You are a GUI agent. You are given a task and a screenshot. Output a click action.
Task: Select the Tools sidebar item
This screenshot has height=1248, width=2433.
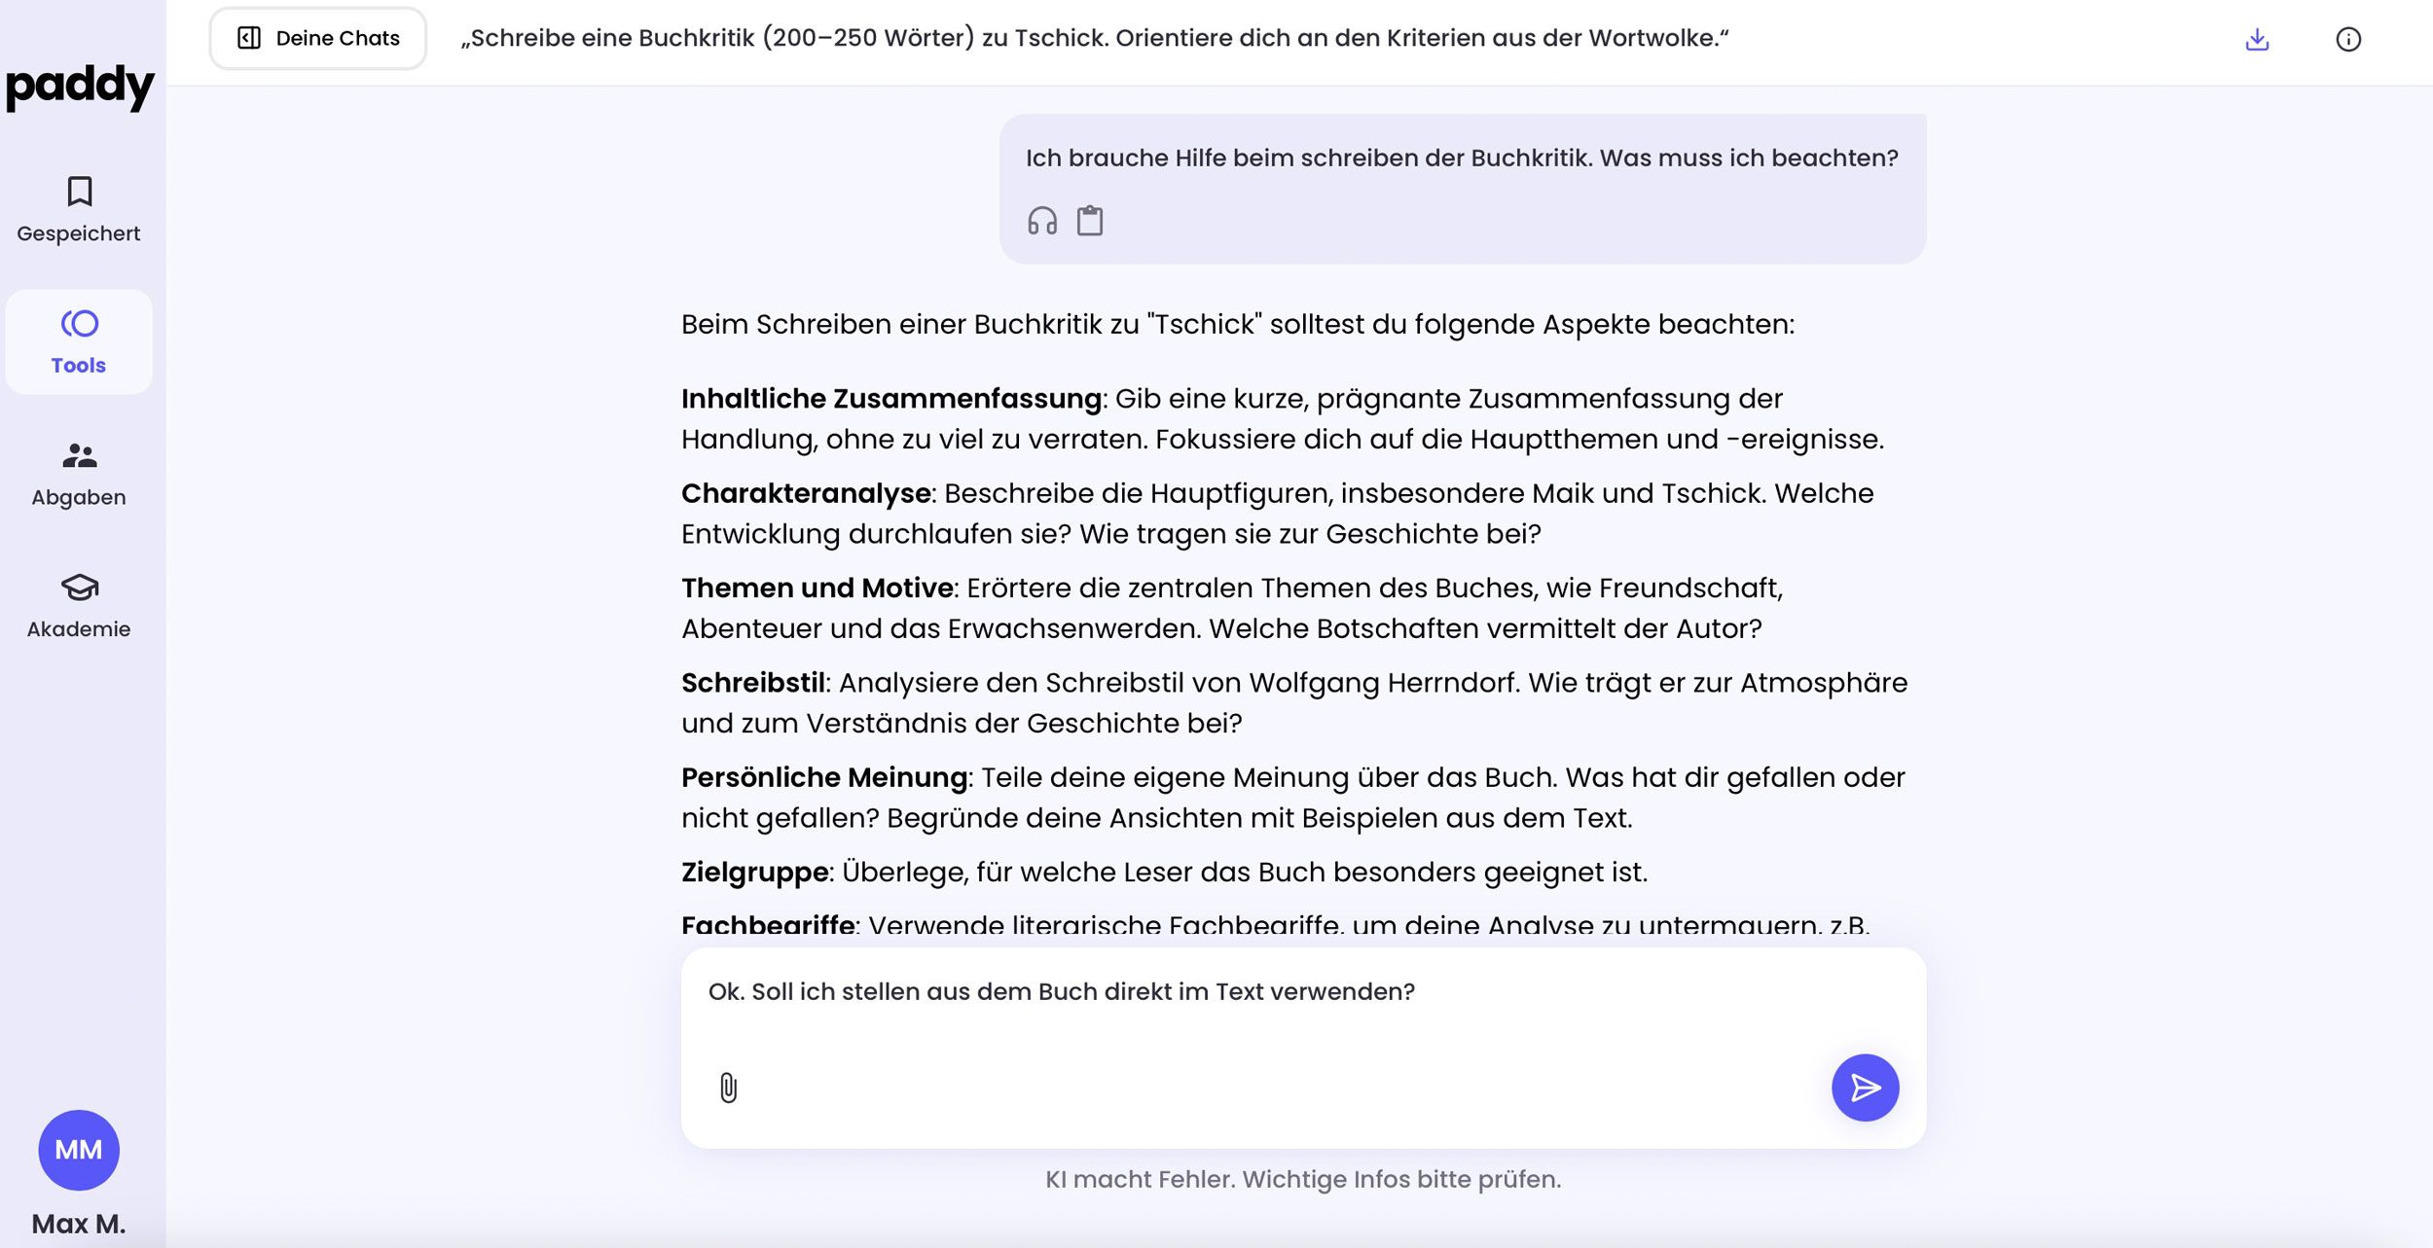tap(79, 341)
